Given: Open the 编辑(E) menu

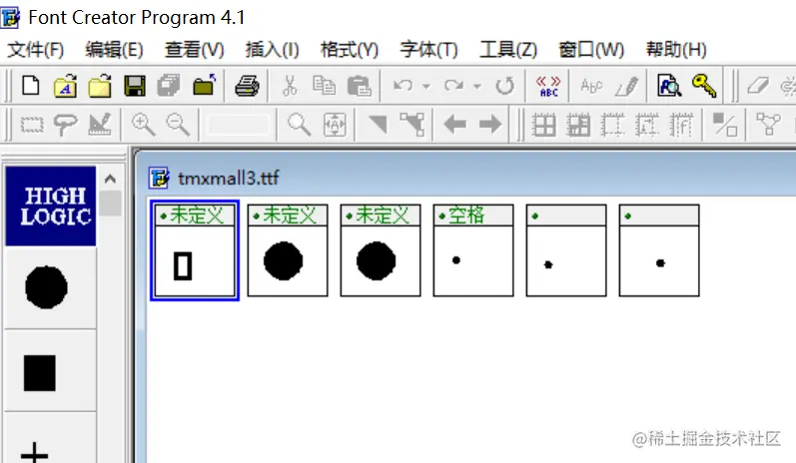Looking at the screenshot, I should tap(114, 50).
